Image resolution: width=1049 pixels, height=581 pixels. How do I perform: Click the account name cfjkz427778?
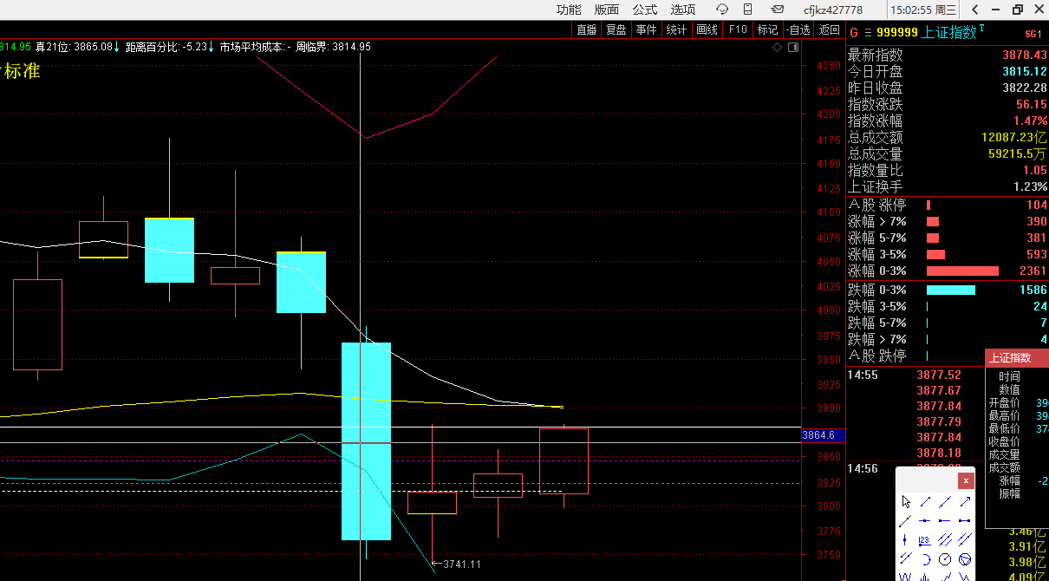click(833, 10)
